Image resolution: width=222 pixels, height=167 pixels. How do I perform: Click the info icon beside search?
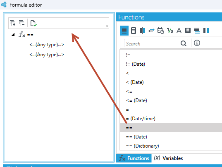pos(197,43)
